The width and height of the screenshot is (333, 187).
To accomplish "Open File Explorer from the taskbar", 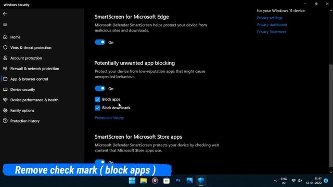I will [144, 181].
